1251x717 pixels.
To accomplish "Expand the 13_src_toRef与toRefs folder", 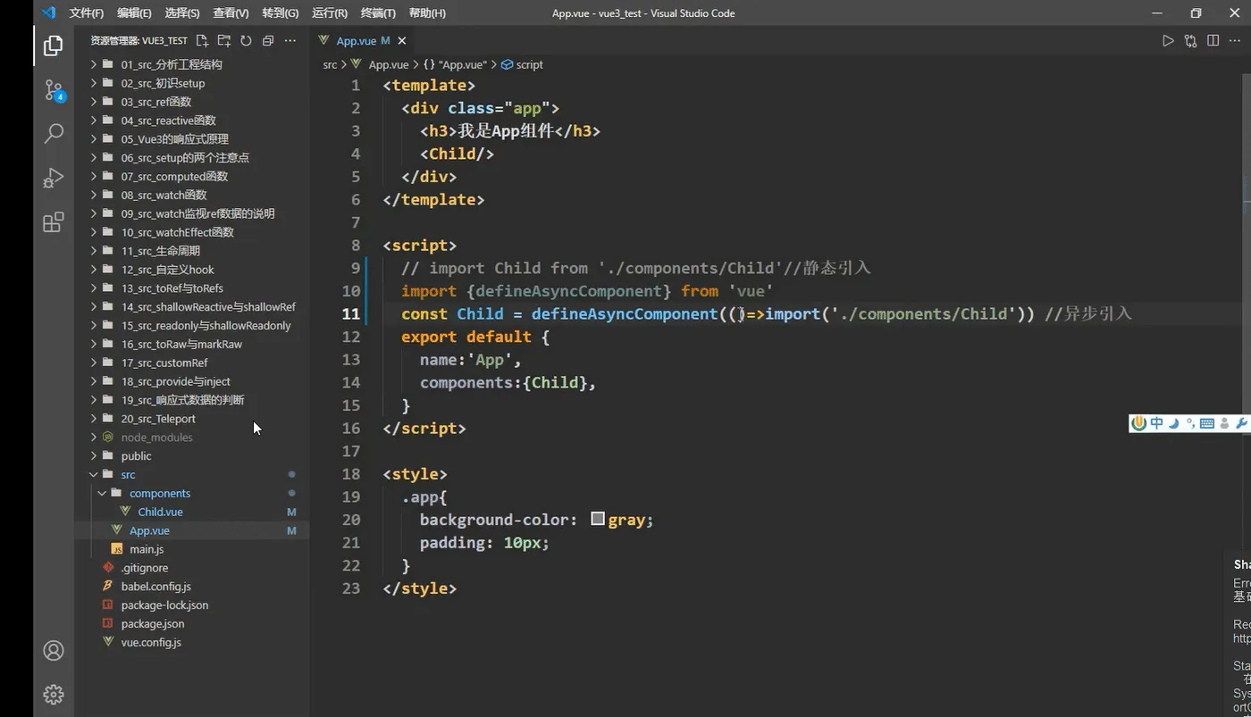I will [191, 288].
